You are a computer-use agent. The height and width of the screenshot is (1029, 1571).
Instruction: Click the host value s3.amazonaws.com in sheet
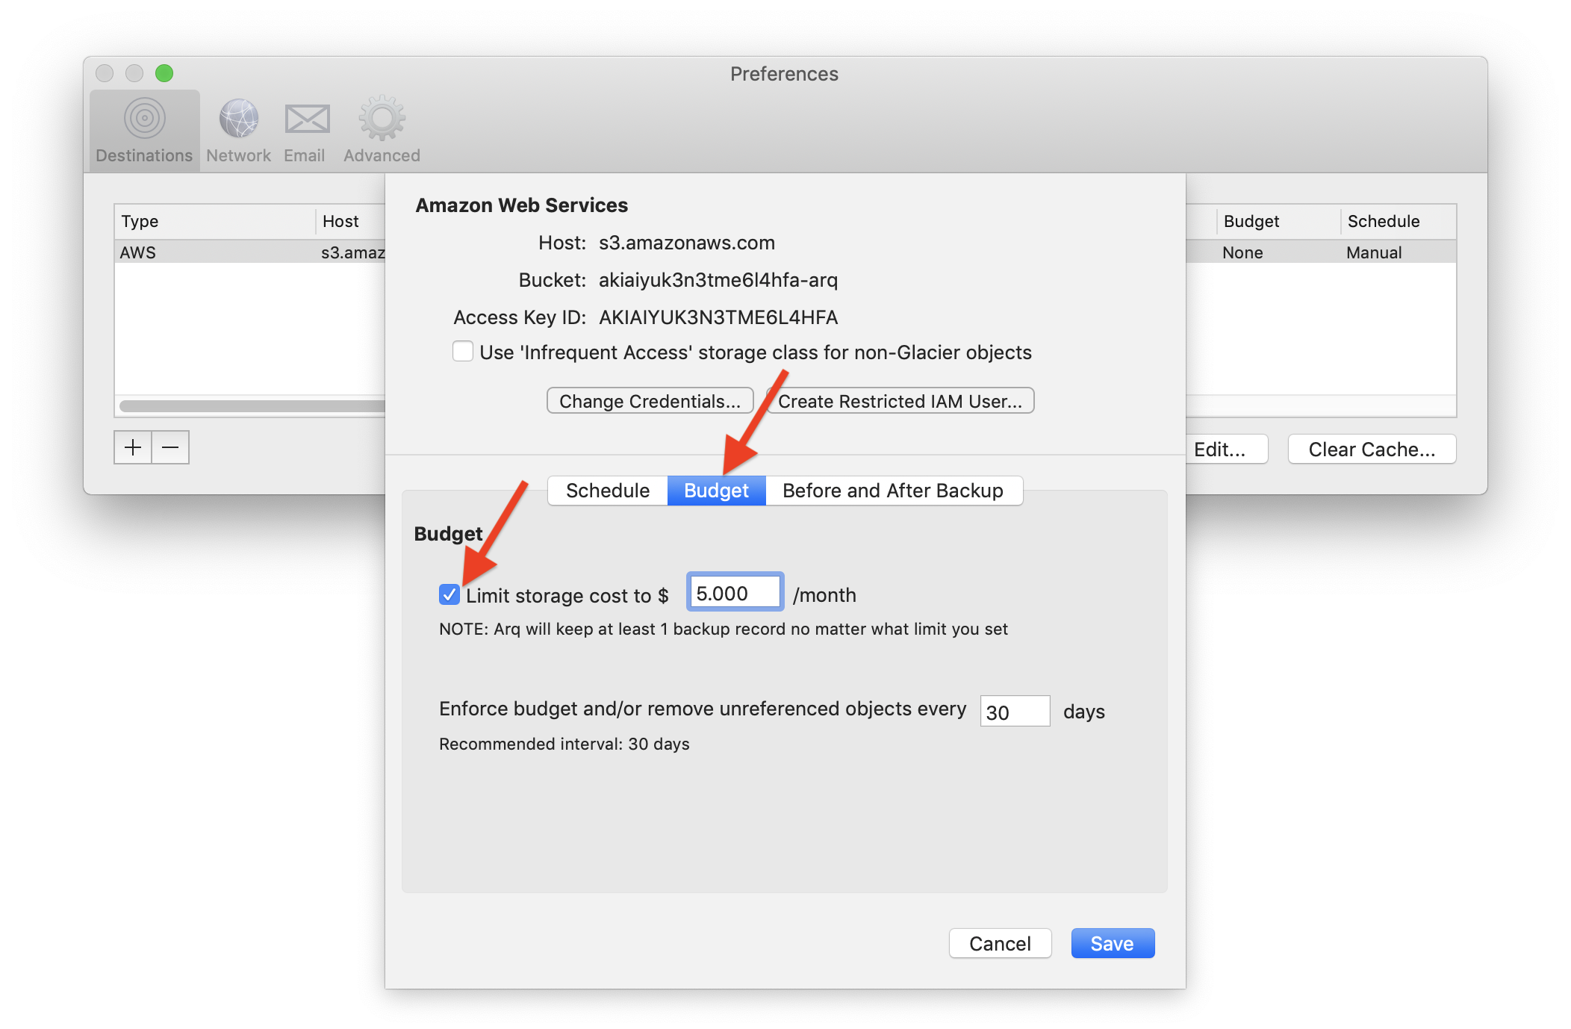click(x=687, y=243)
